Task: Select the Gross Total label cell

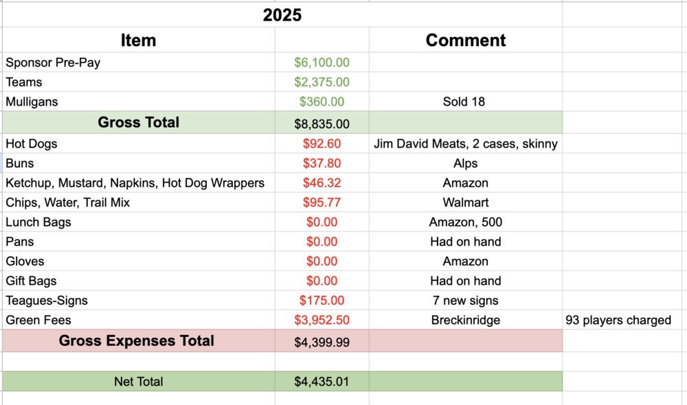Action: (138, 123)
